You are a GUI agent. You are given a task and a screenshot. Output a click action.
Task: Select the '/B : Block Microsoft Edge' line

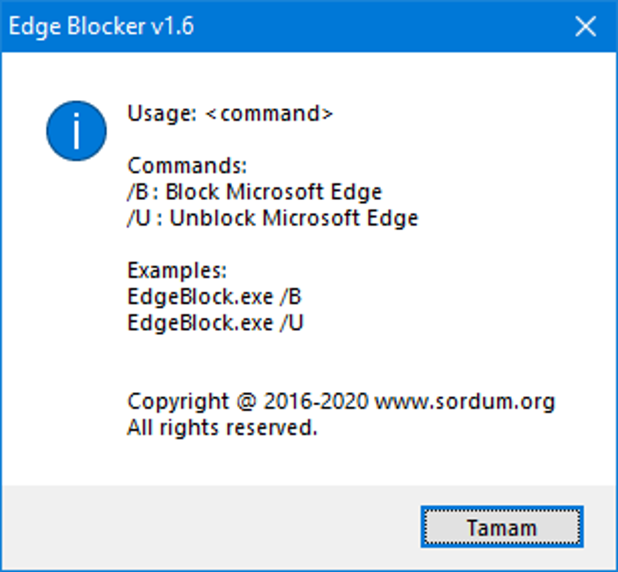(254, 192)
